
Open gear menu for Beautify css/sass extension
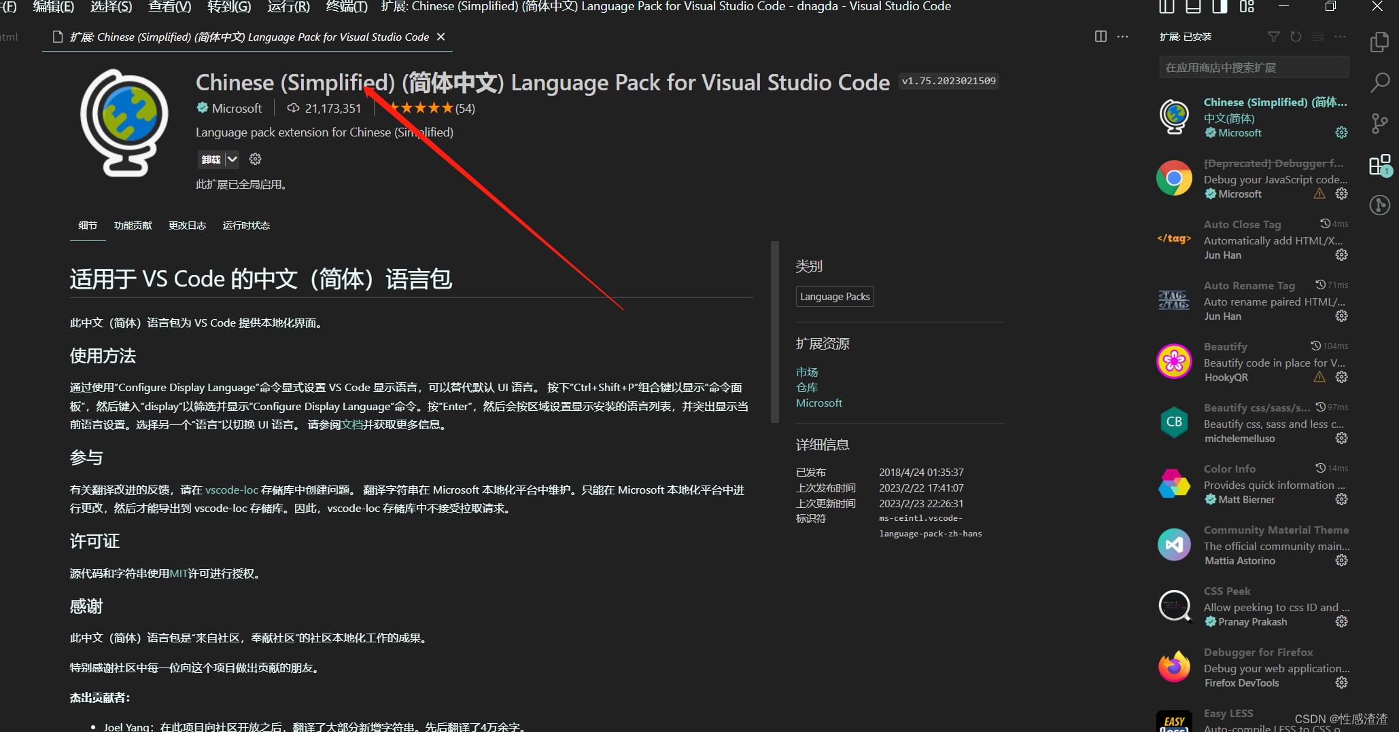tap(1341, 438)
